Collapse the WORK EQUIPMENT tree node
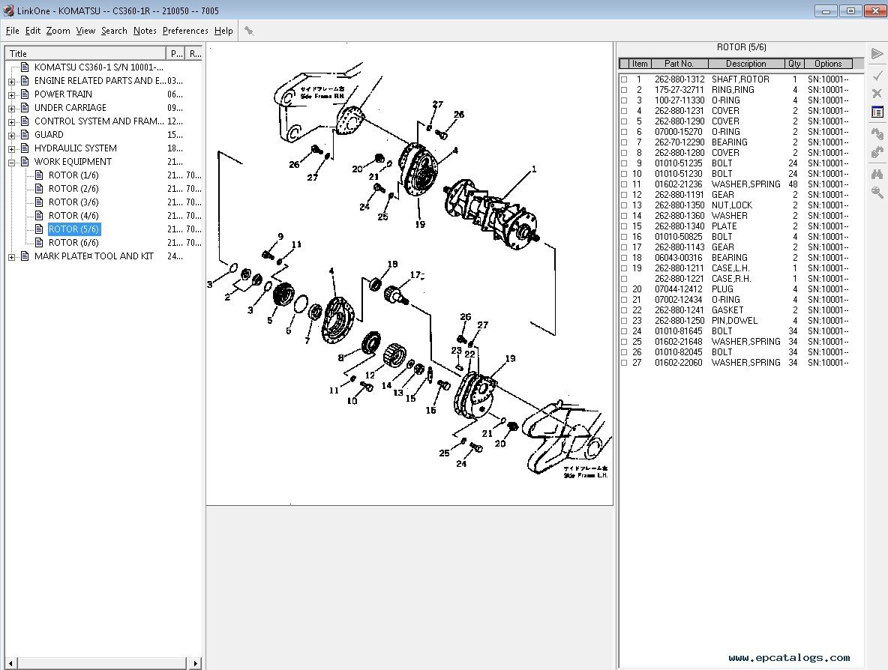The width and height of the screenshot is (888, 670). tap(11, 162)
